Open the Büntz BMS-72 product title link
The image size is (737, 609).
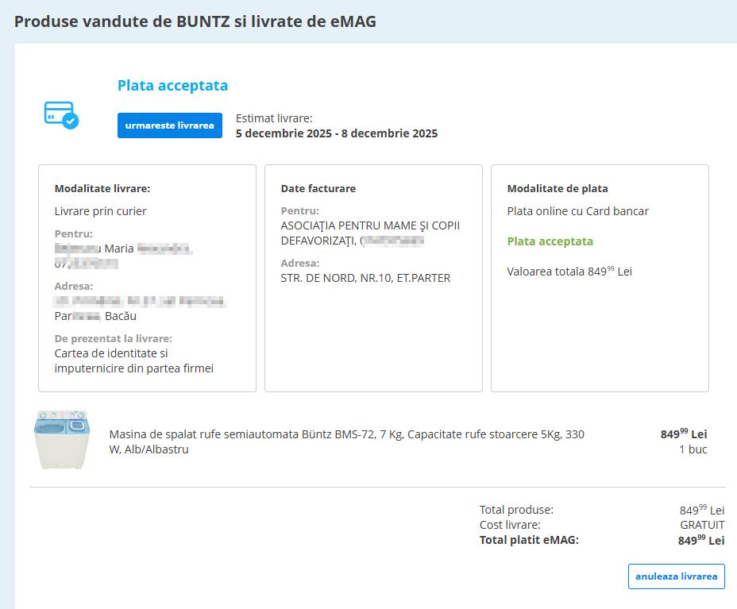(x=346, y=441)
